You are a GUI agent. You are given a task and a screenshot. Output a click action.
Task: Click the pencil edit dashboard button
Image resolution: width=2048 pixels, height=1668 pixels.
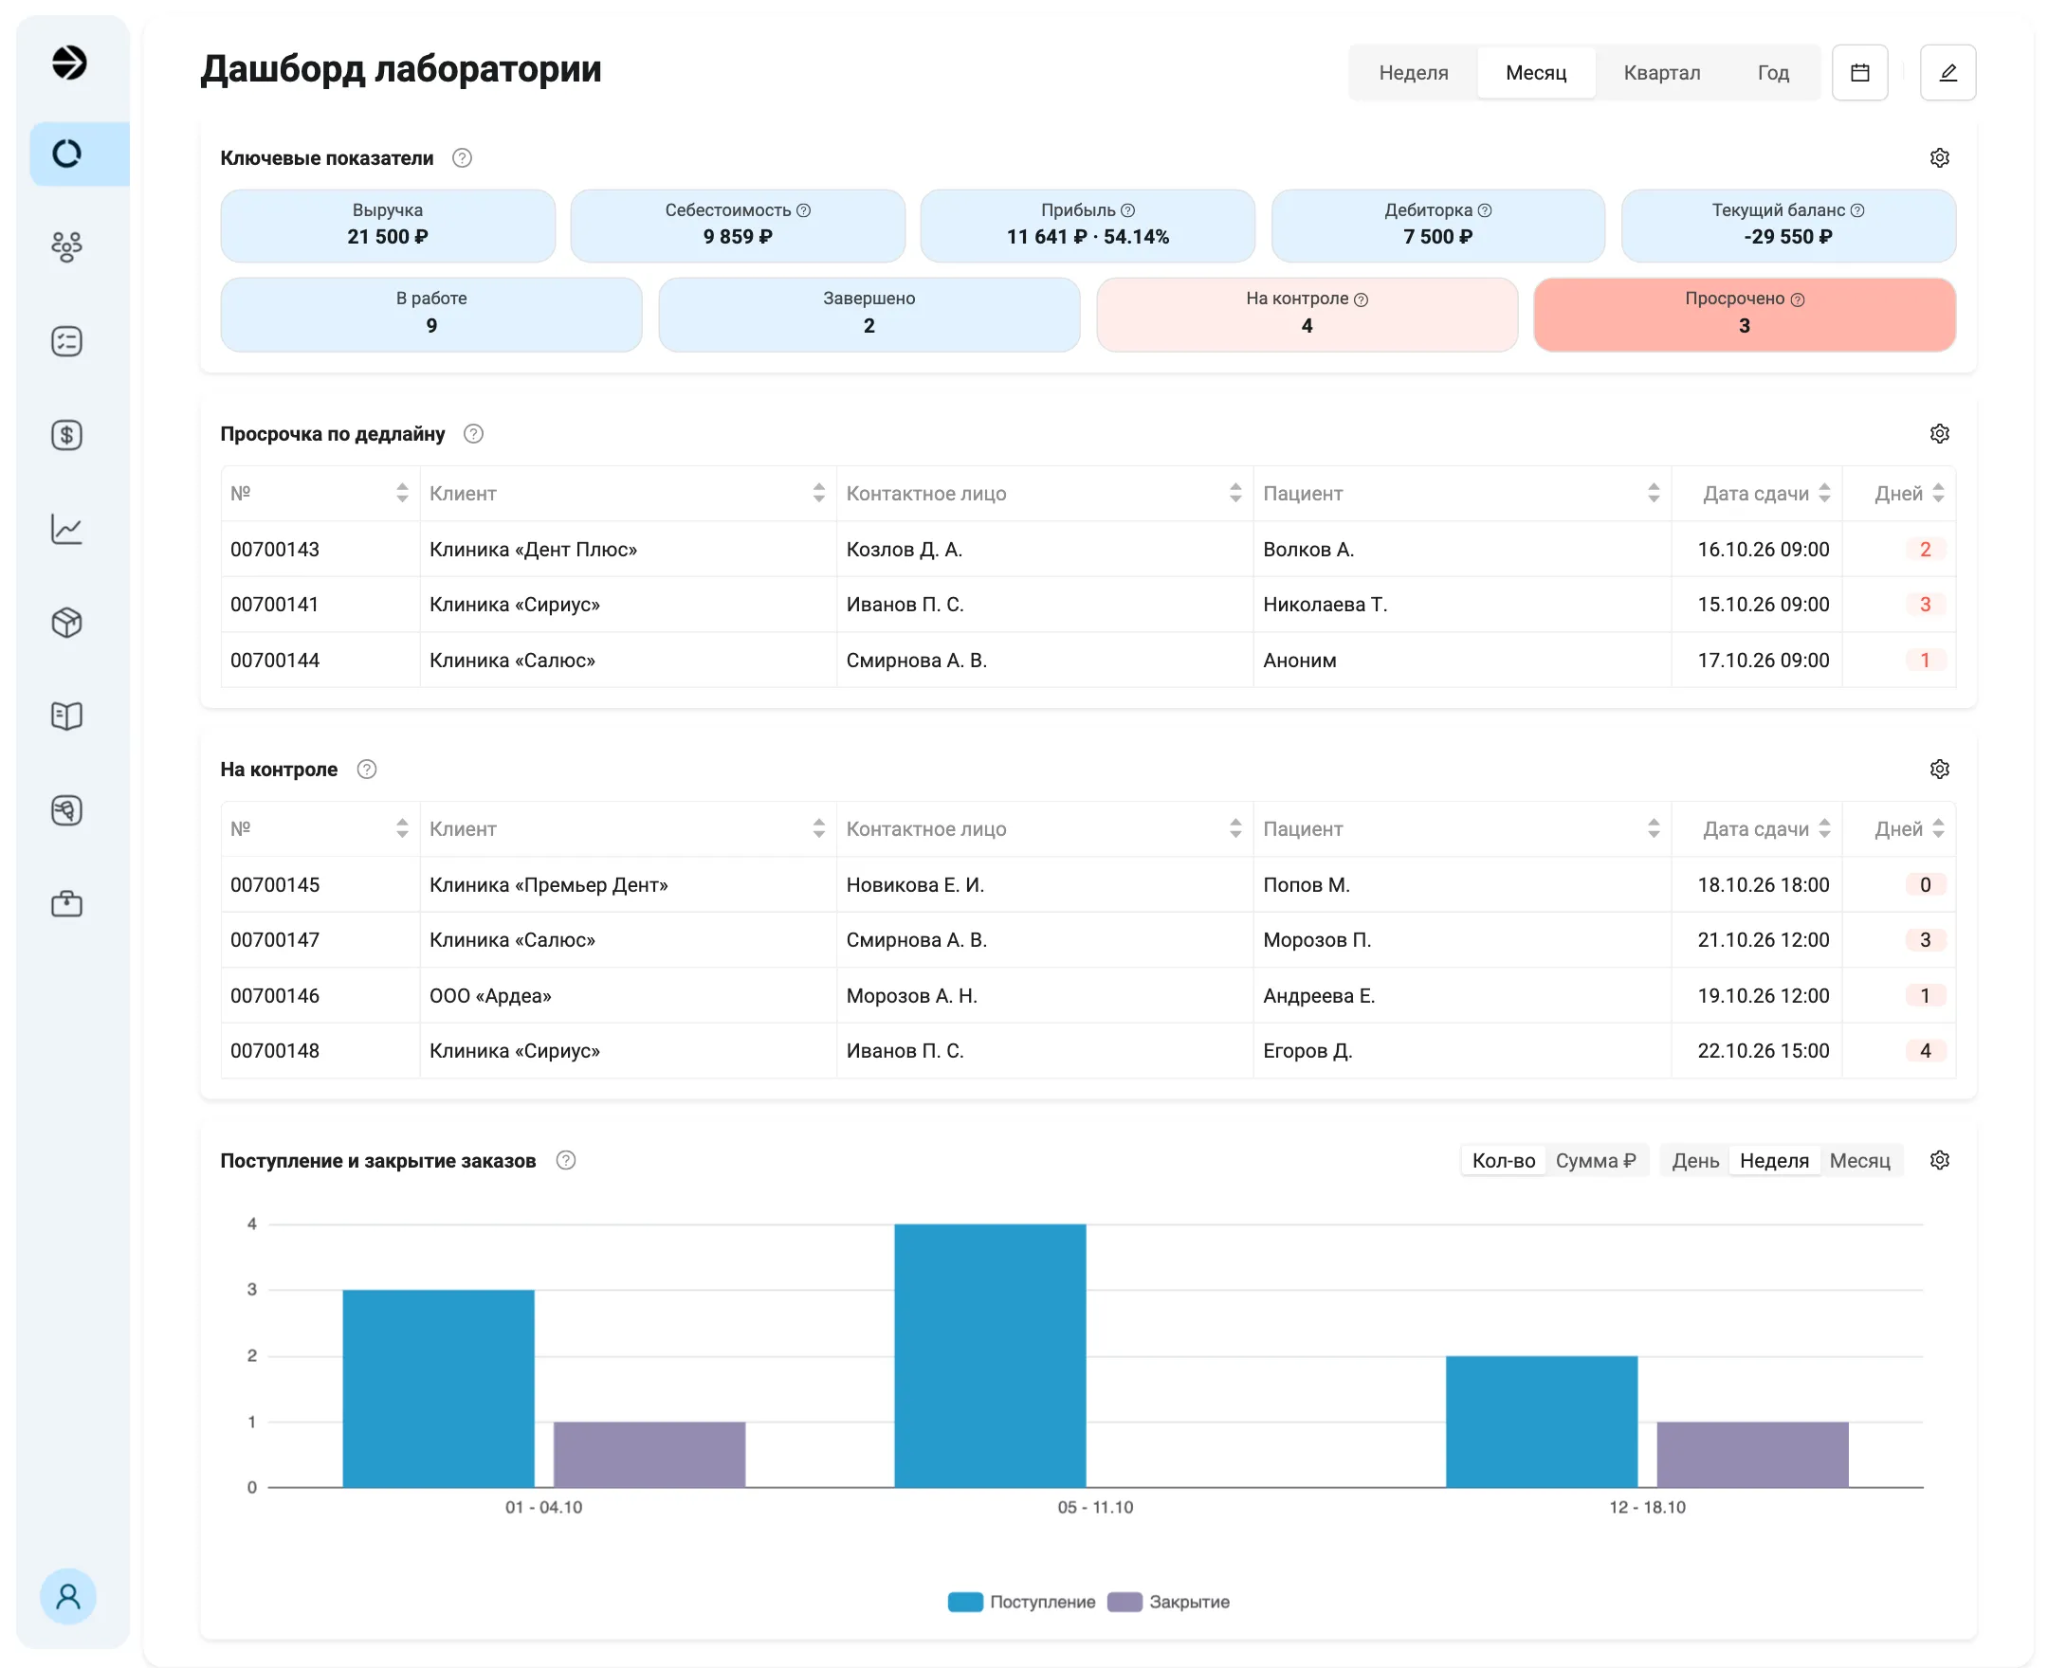pyautogui.click(x=1948, y=73)
